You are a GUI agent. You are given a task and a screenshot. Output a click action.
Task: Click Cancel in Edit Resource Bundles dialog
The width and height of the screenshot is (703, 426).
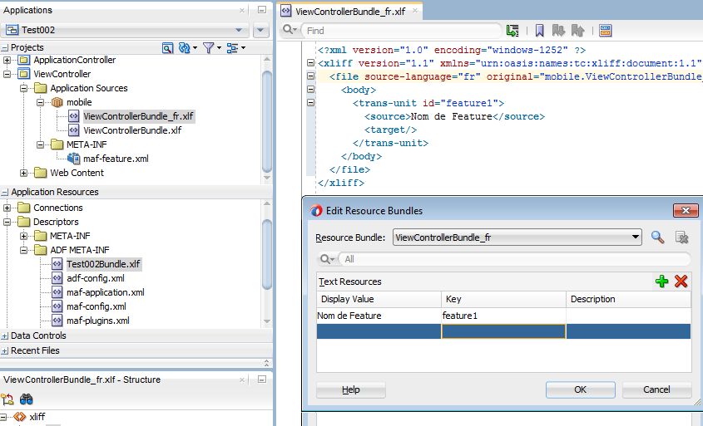656,389
